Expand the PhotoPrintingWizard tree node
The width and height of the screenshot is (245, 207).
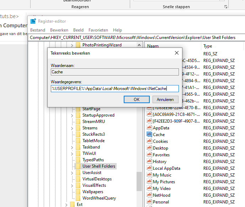[72, 45]
